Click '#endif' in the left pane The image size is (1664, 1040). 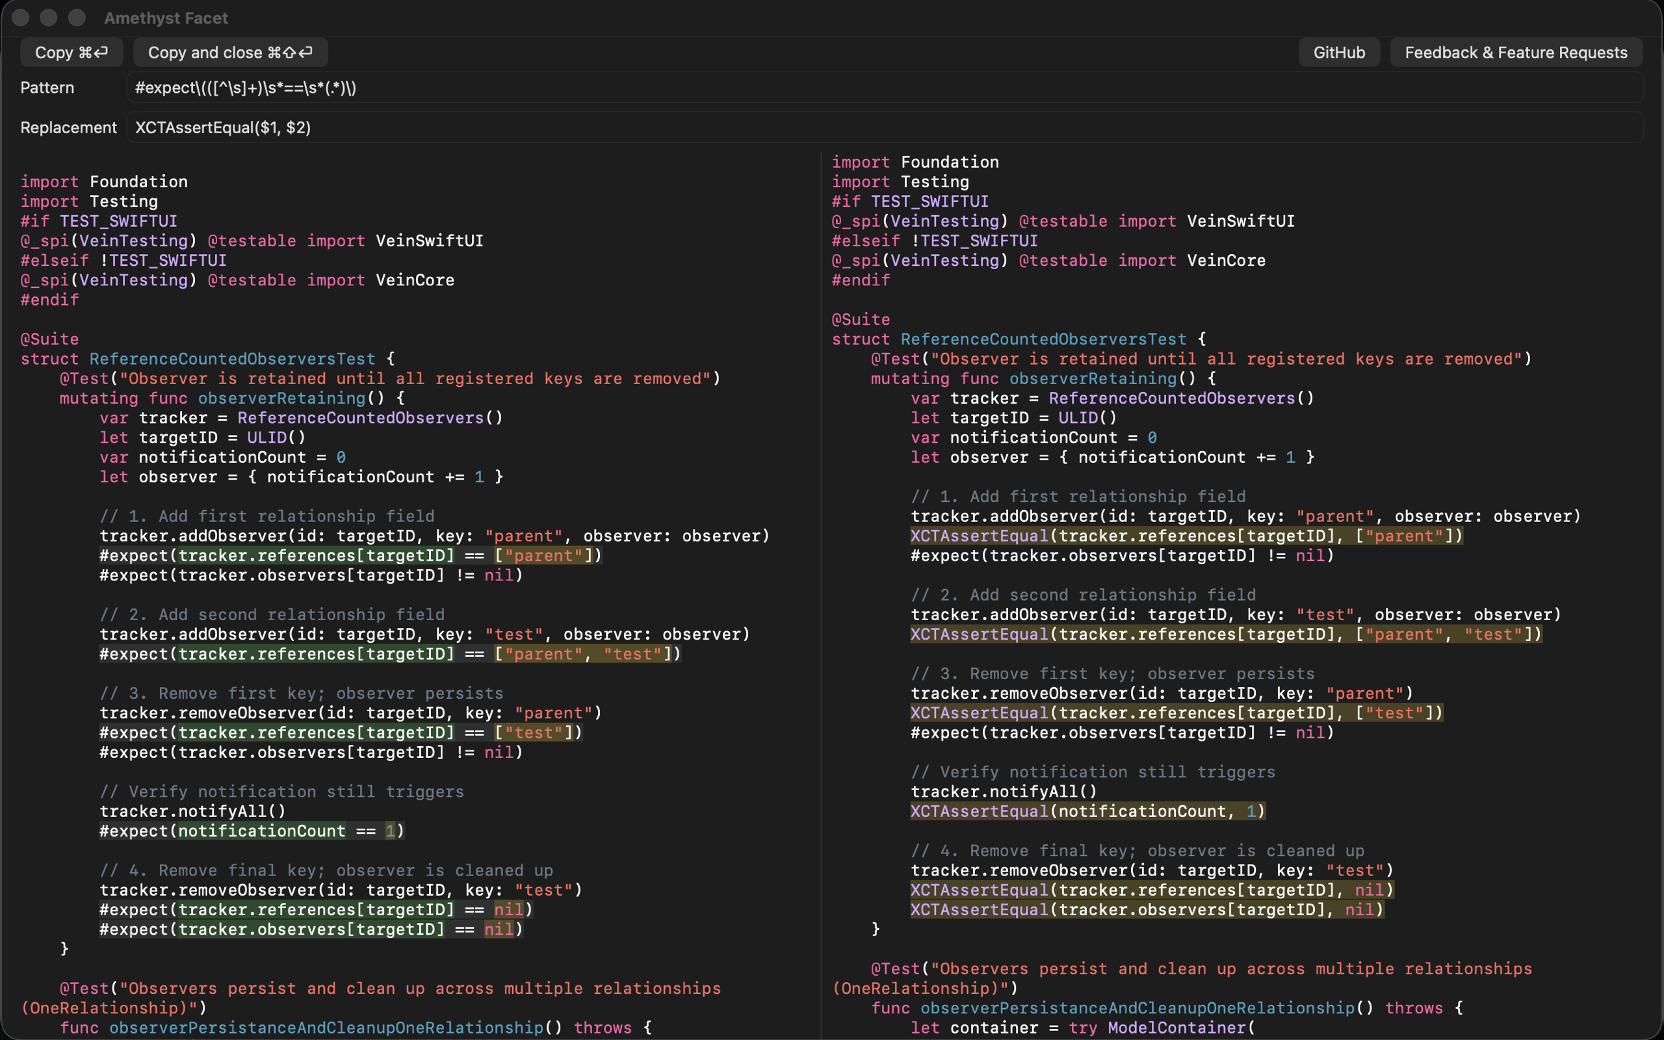coord(49,300)
